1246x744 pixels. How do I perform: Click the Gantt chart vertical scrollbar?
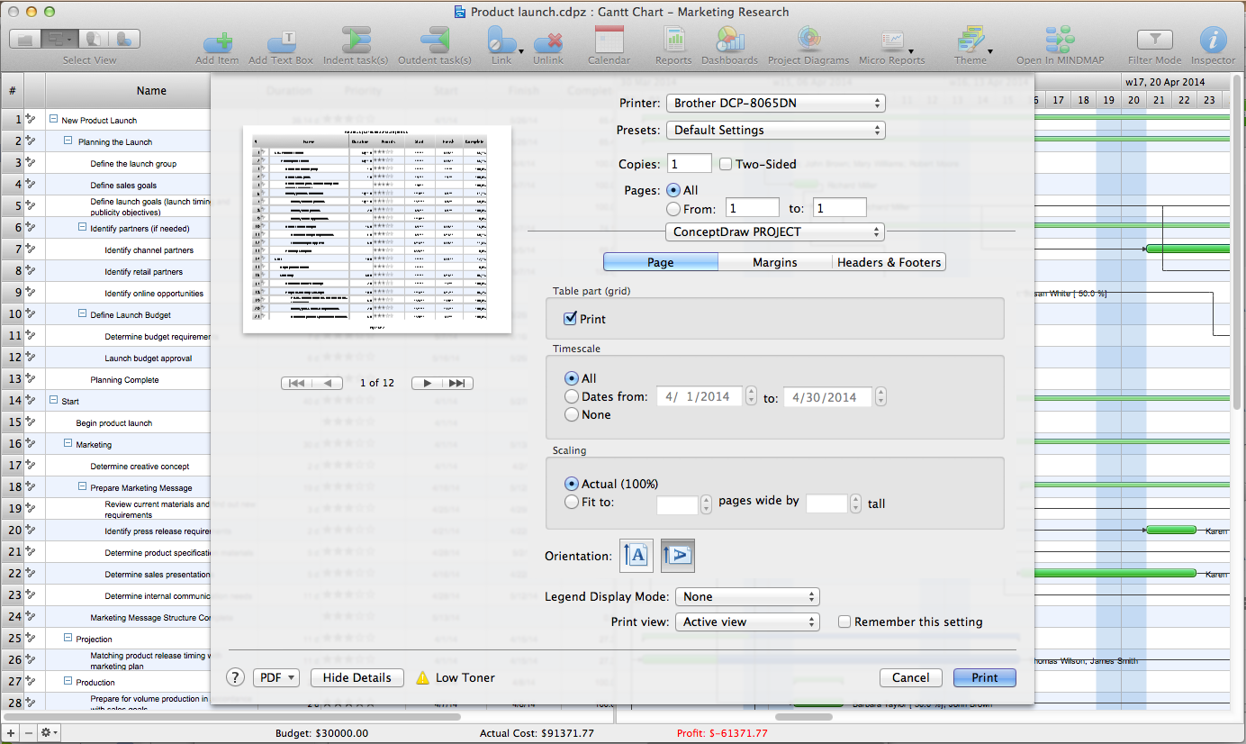(1239, 243)
